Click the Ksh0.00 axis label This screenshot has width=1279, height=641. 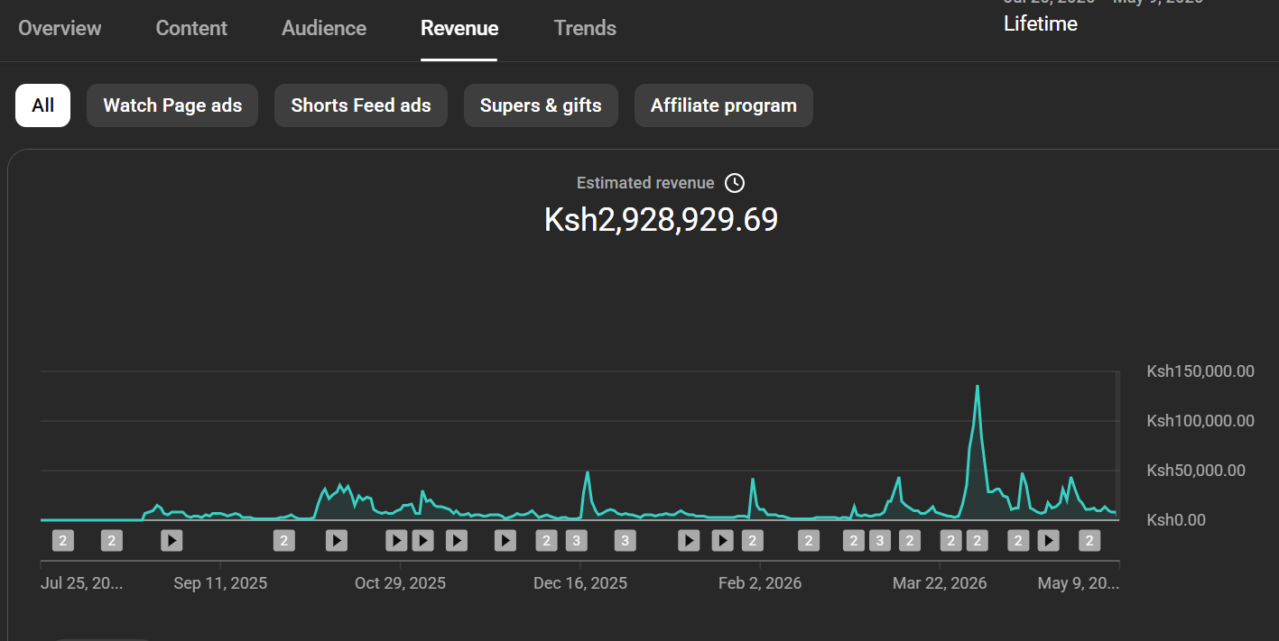(x=1176, y=520)
